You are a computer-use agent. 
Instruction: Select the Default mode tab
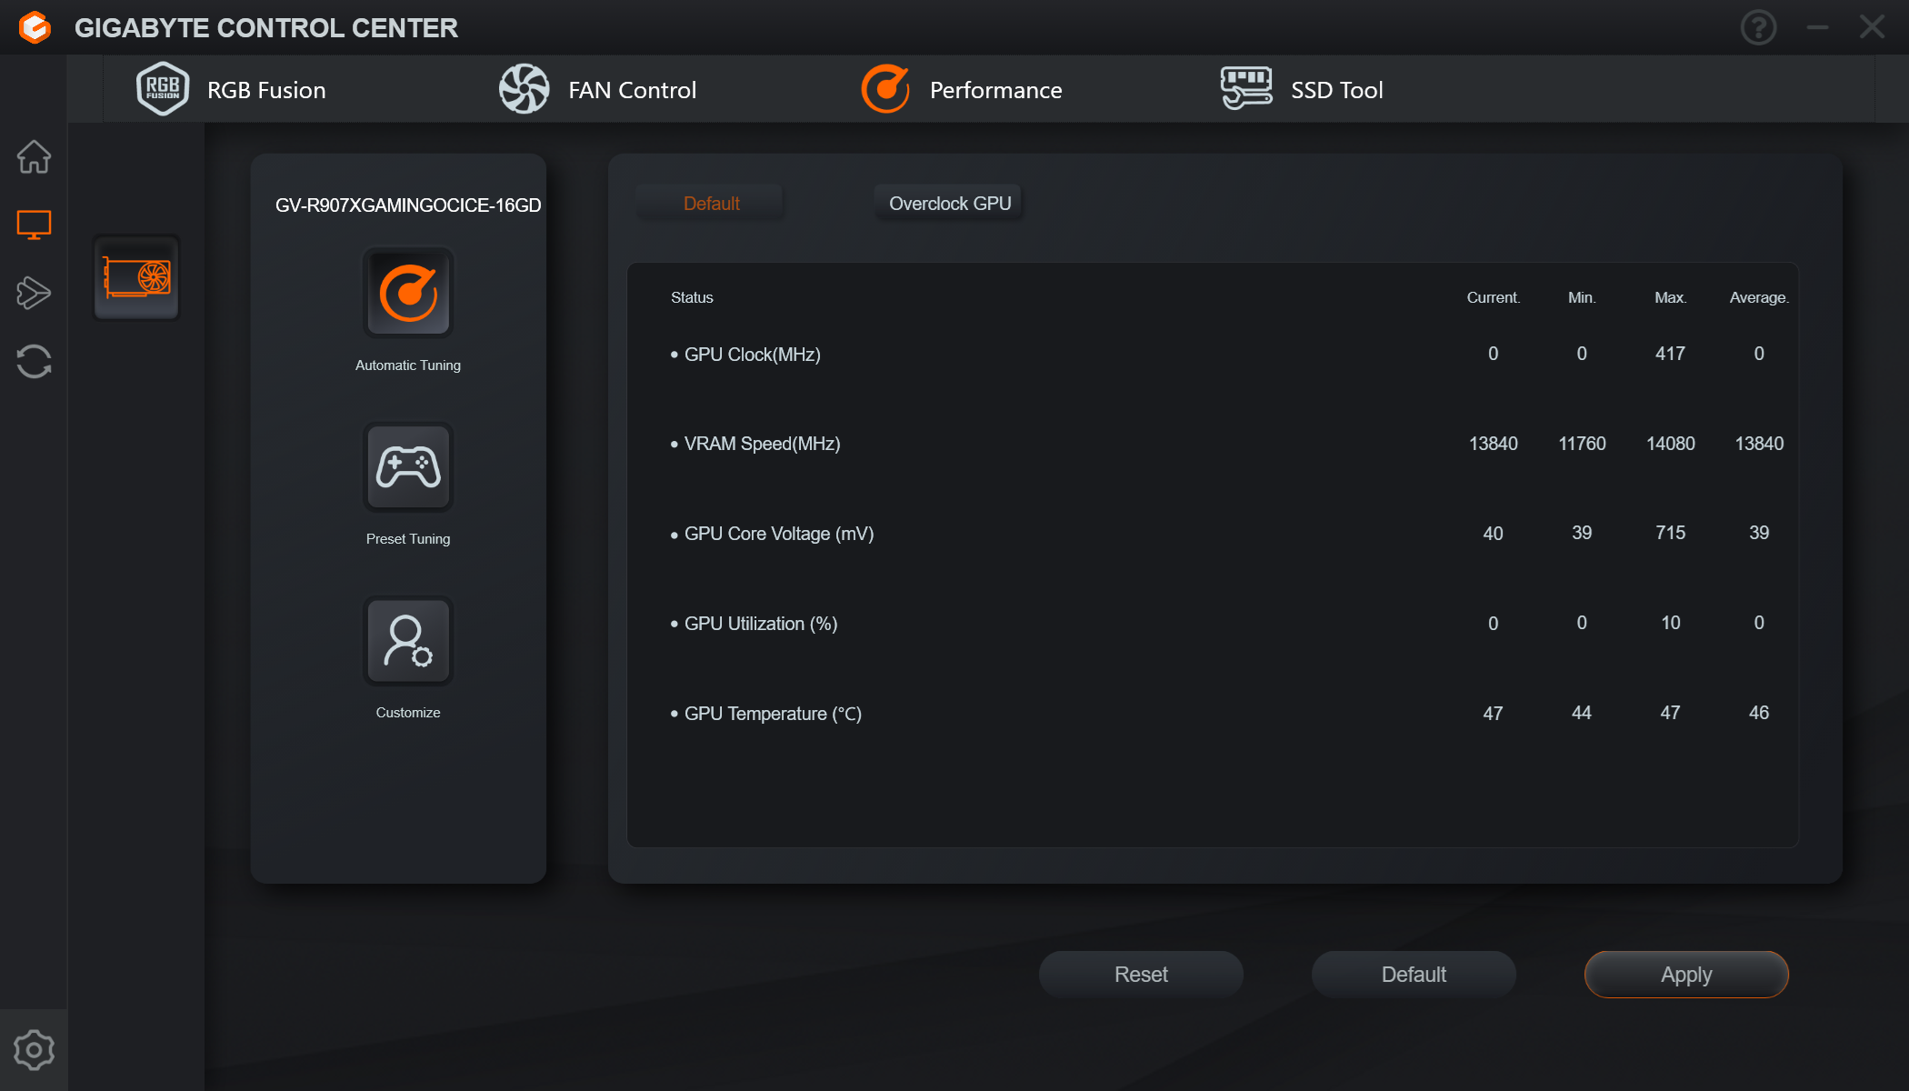pos(711,204)
